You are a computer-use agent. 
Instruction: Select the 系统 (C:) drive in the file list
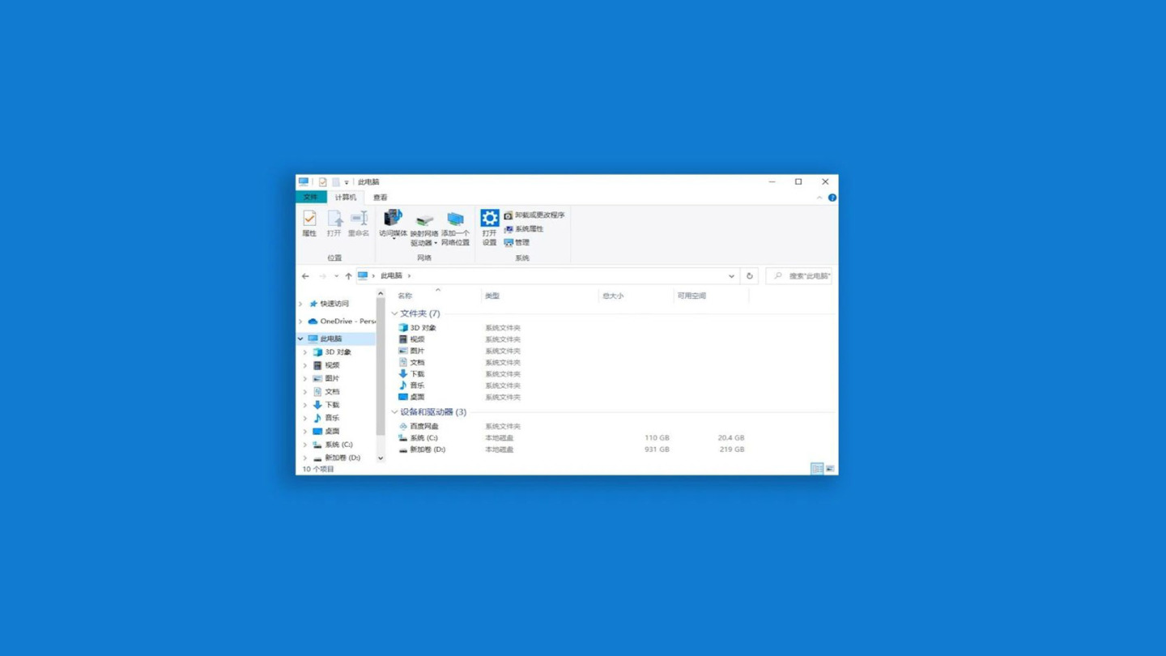(x=418, y=438)
